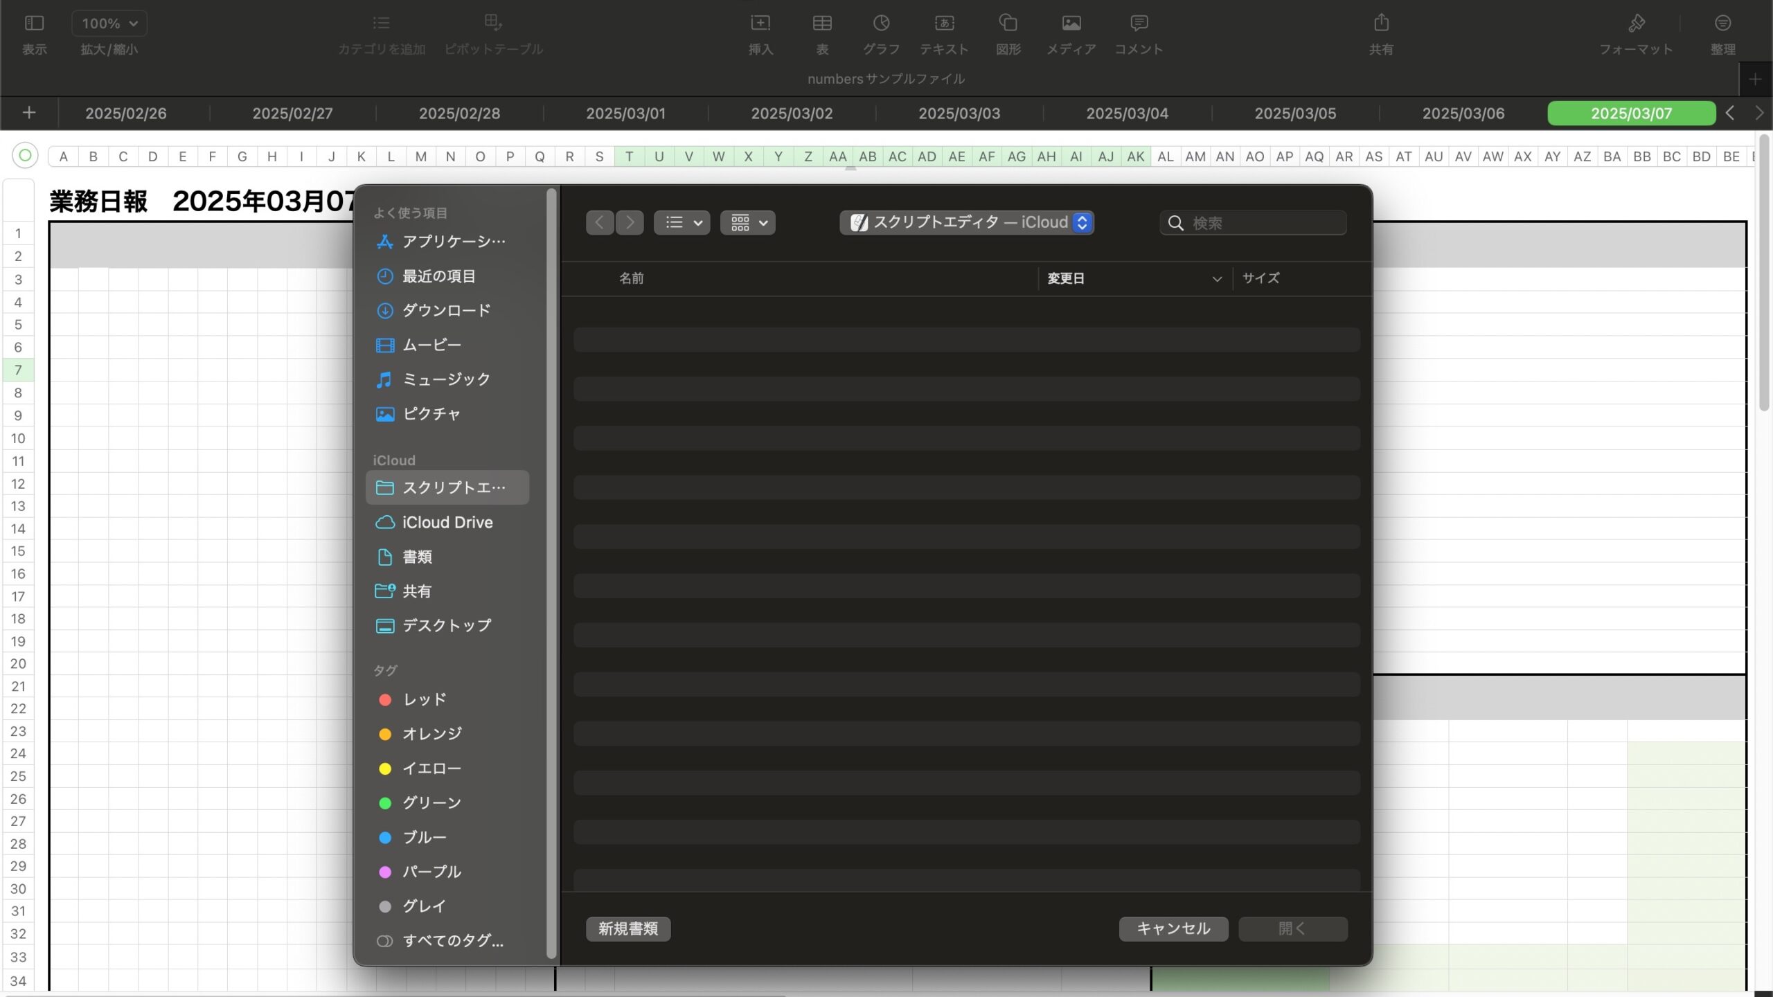
Task: Select ムービー in sidebar
Action: point(447,345)
